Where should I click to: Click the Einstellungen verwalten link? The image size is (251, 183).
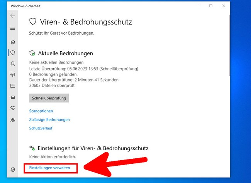pyautogui.click(x=50, y=168)
